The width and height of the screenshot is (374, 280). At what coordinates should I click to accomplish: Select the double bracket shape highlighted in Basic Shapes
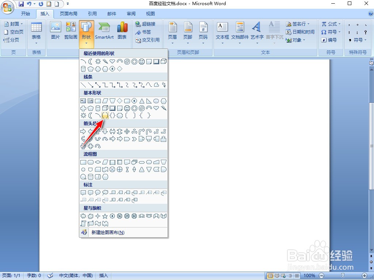105,116
